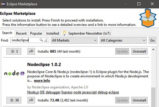Click the scrollbar up arrow
The height and width of the screenshot is (107, 159).
tap(153, 49)
